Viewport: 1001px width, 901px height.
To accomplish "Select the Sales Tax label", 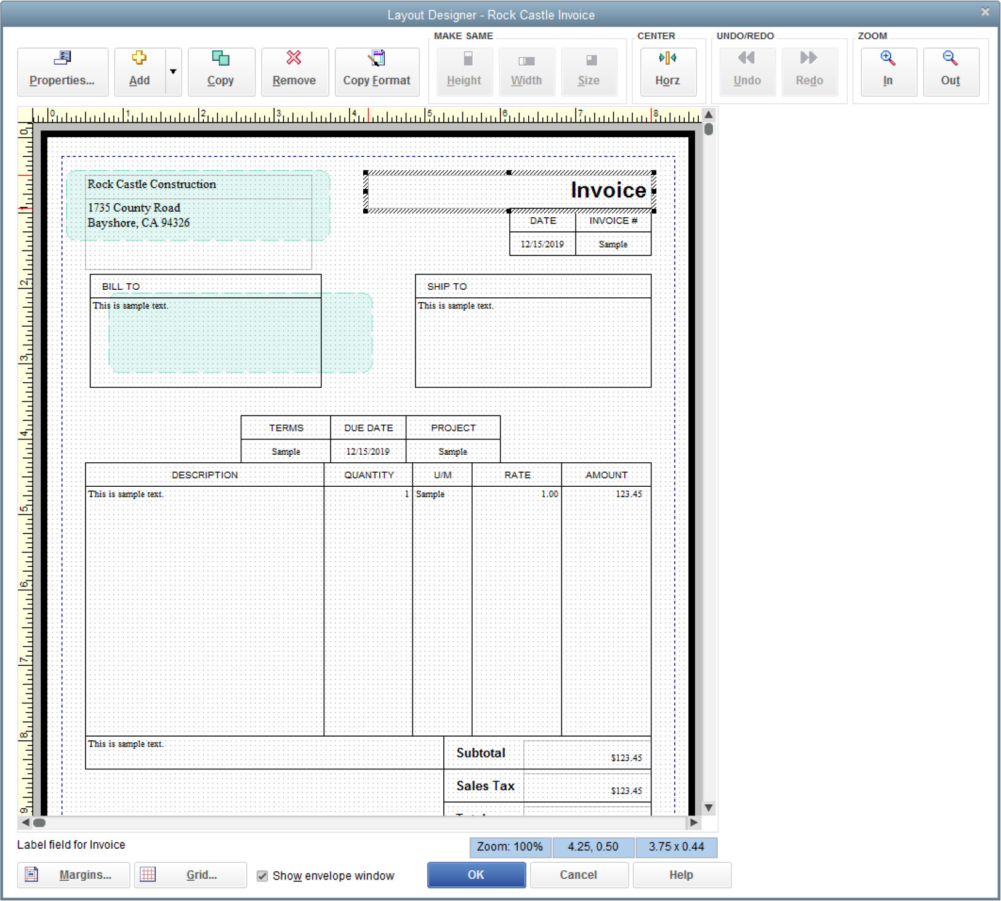I will pyautogui.click(x=485, y=787).
